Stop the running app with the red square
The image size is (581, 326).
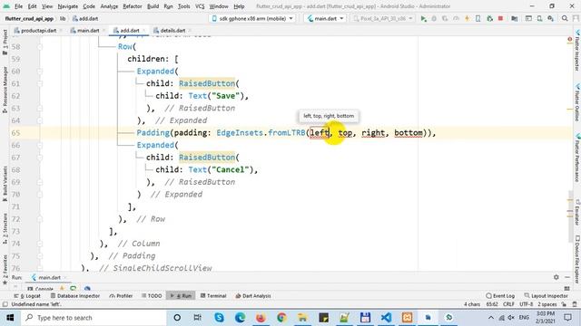[500, 18]
